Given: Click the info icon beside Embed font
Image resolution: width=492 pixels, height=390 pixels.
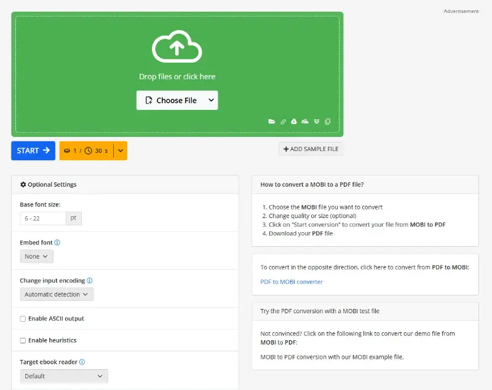Looking at the screenshot, I should 57,243.
